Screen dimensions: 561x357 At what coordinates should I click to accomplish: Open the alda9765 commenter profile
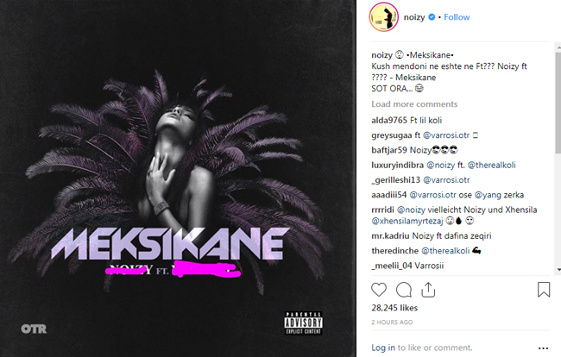389,120
